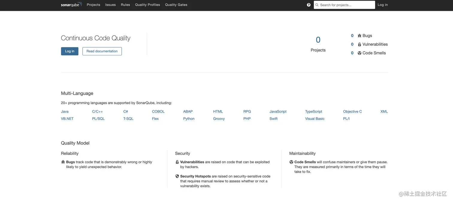Open the Projects menu item
This screenshot has width=453, height=203.
click(x=93, y=5)
